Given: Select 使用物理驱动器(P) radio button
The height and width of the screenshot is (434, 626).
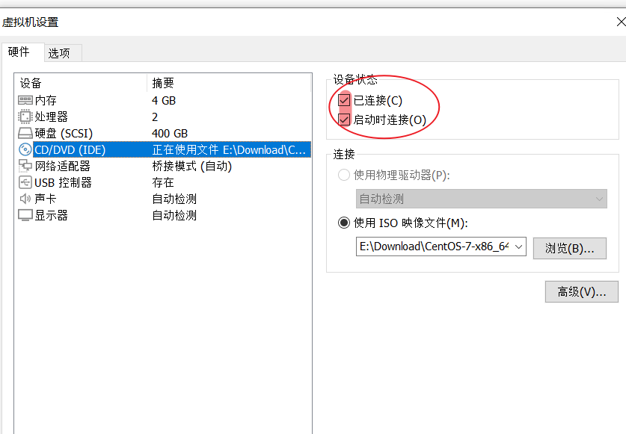Looking at the screenshot, I should (x=344, y=175).
